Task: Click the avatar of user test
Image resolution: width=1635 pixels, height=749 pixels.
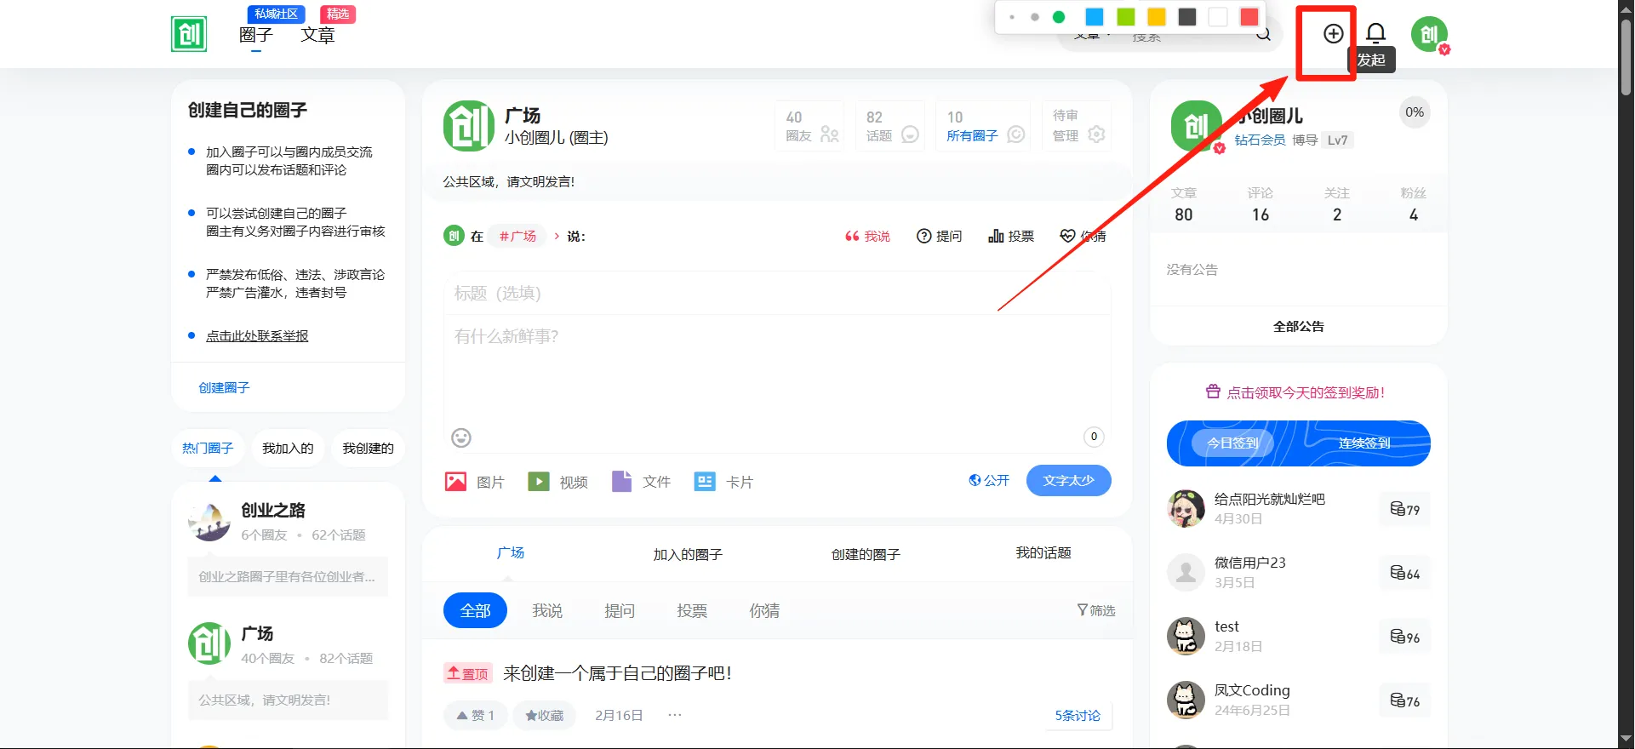Action: point(1186,637)
